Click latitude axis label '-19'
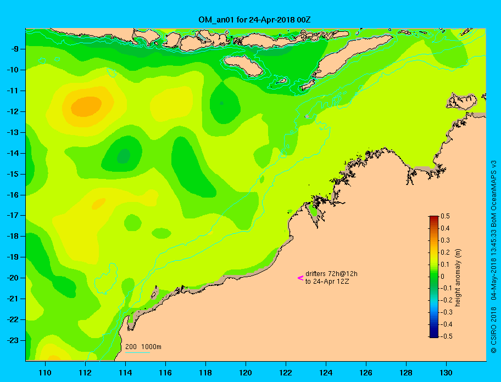The width and height of the screenshot is (501, 382). pyautogui.click(x=12, y=257)
